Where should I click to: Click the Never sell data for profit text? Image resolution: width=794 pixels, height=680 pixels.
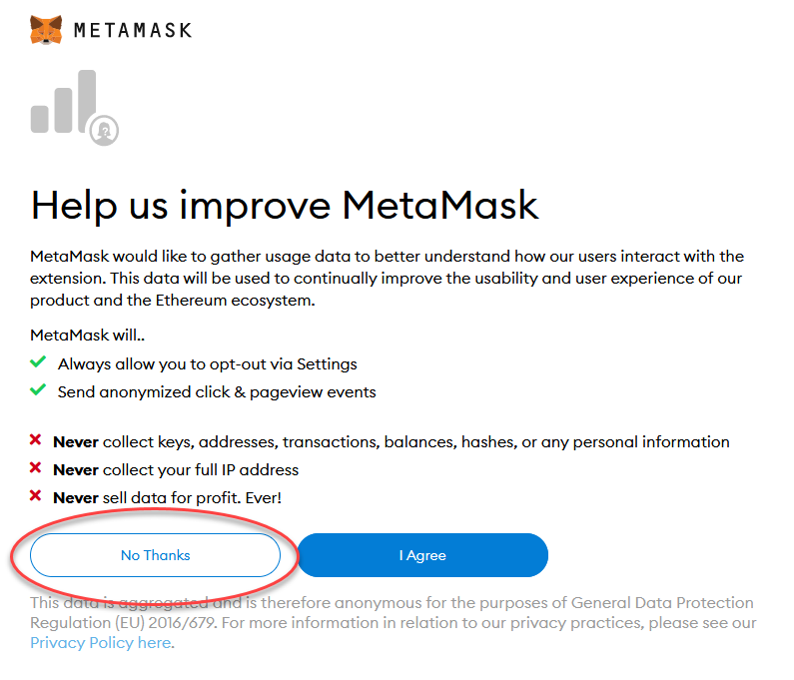pos(168,497)
